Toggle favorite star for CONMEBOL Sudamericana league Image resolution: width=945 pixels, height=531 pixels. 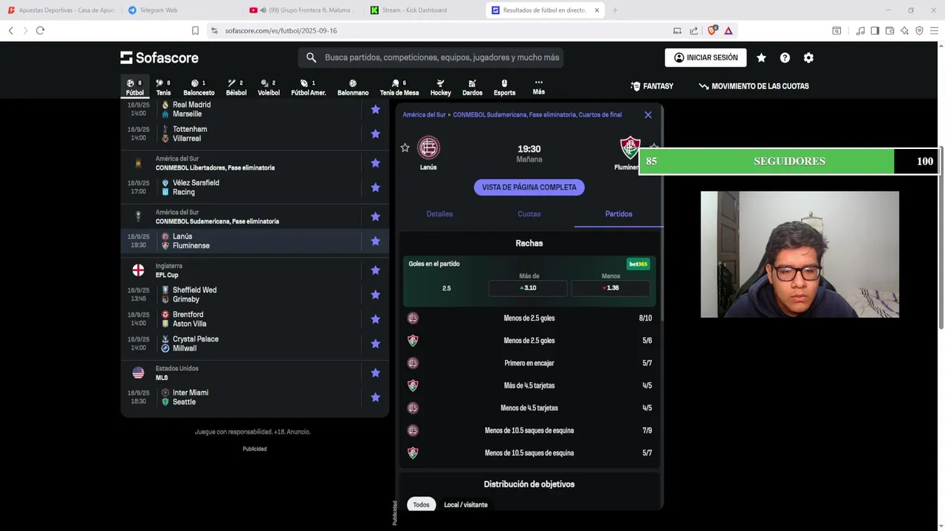(x=375, y=216)
